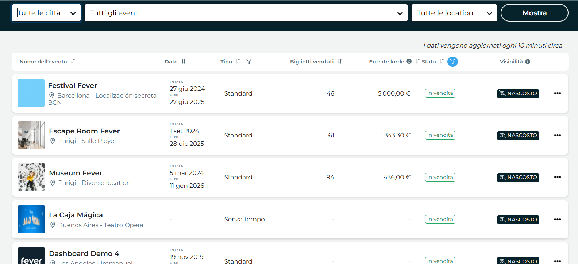Click the 11 gen 2026 end date
This screenshot has width=578, height=264.
click(187, 186)
